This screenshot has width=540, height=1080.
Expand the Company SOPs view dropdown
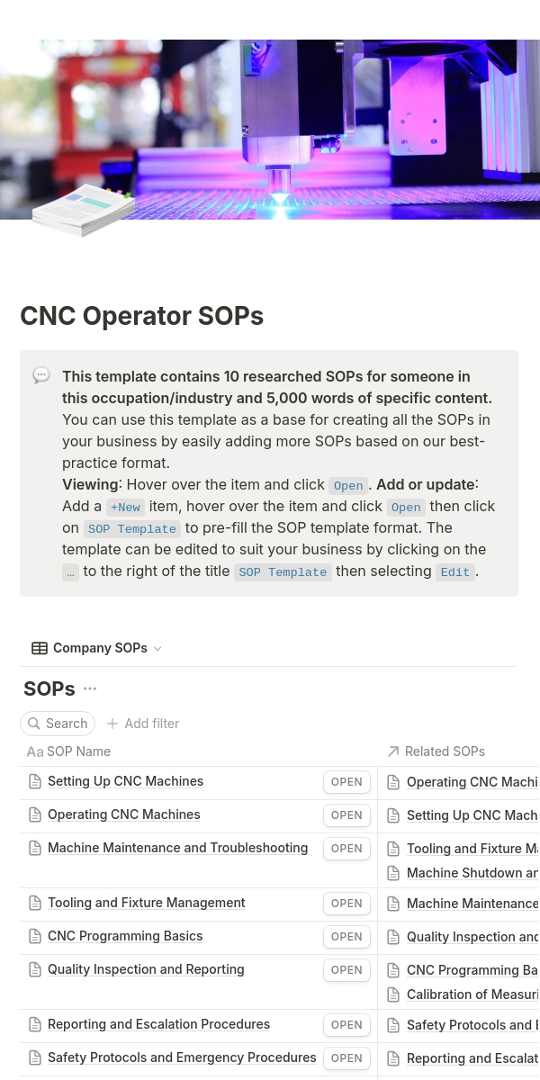[157, 649]
